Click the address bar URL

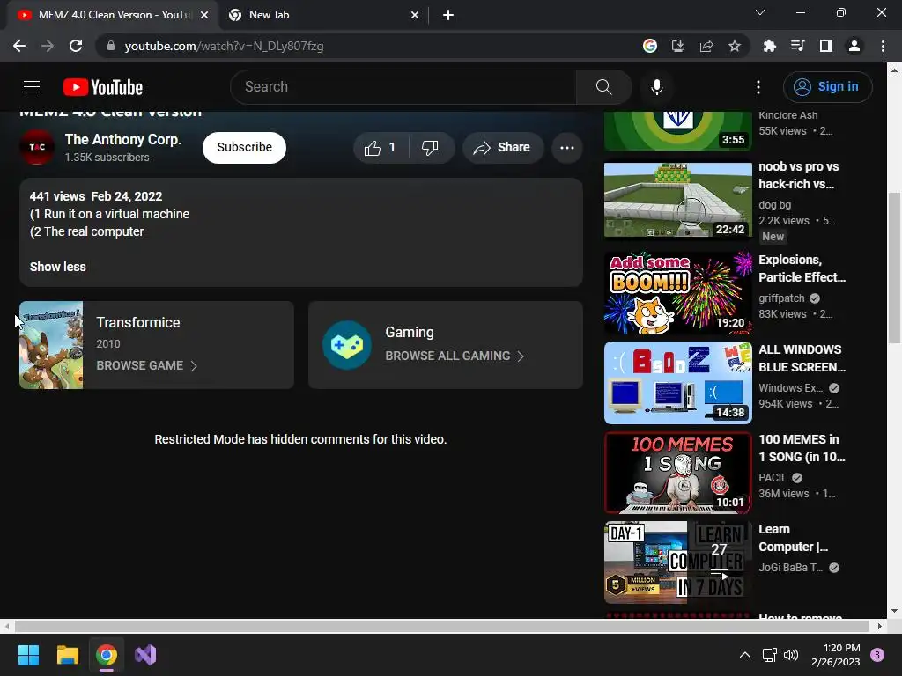click(x=224, y=46)
